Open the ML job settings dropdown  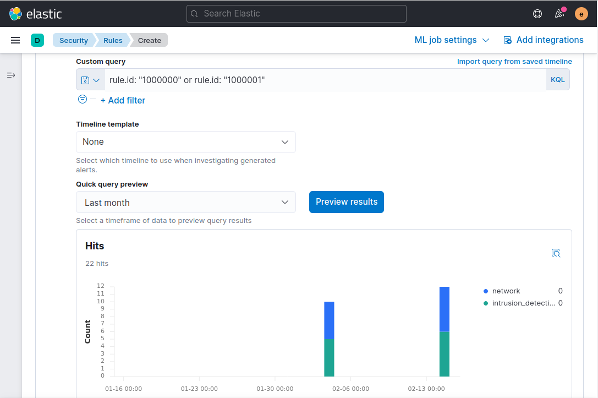click(x=452, y=40)
